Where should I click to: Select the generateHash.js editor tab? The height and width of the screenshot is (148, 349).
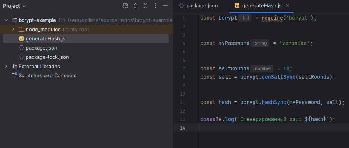click(258, 6)
